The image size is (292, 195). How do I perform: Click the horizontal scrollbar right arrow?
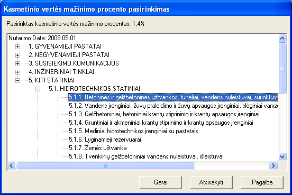coord(273,165)
